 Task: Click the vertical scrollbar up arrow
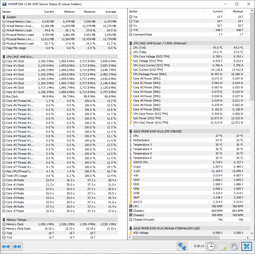point(252,11)
